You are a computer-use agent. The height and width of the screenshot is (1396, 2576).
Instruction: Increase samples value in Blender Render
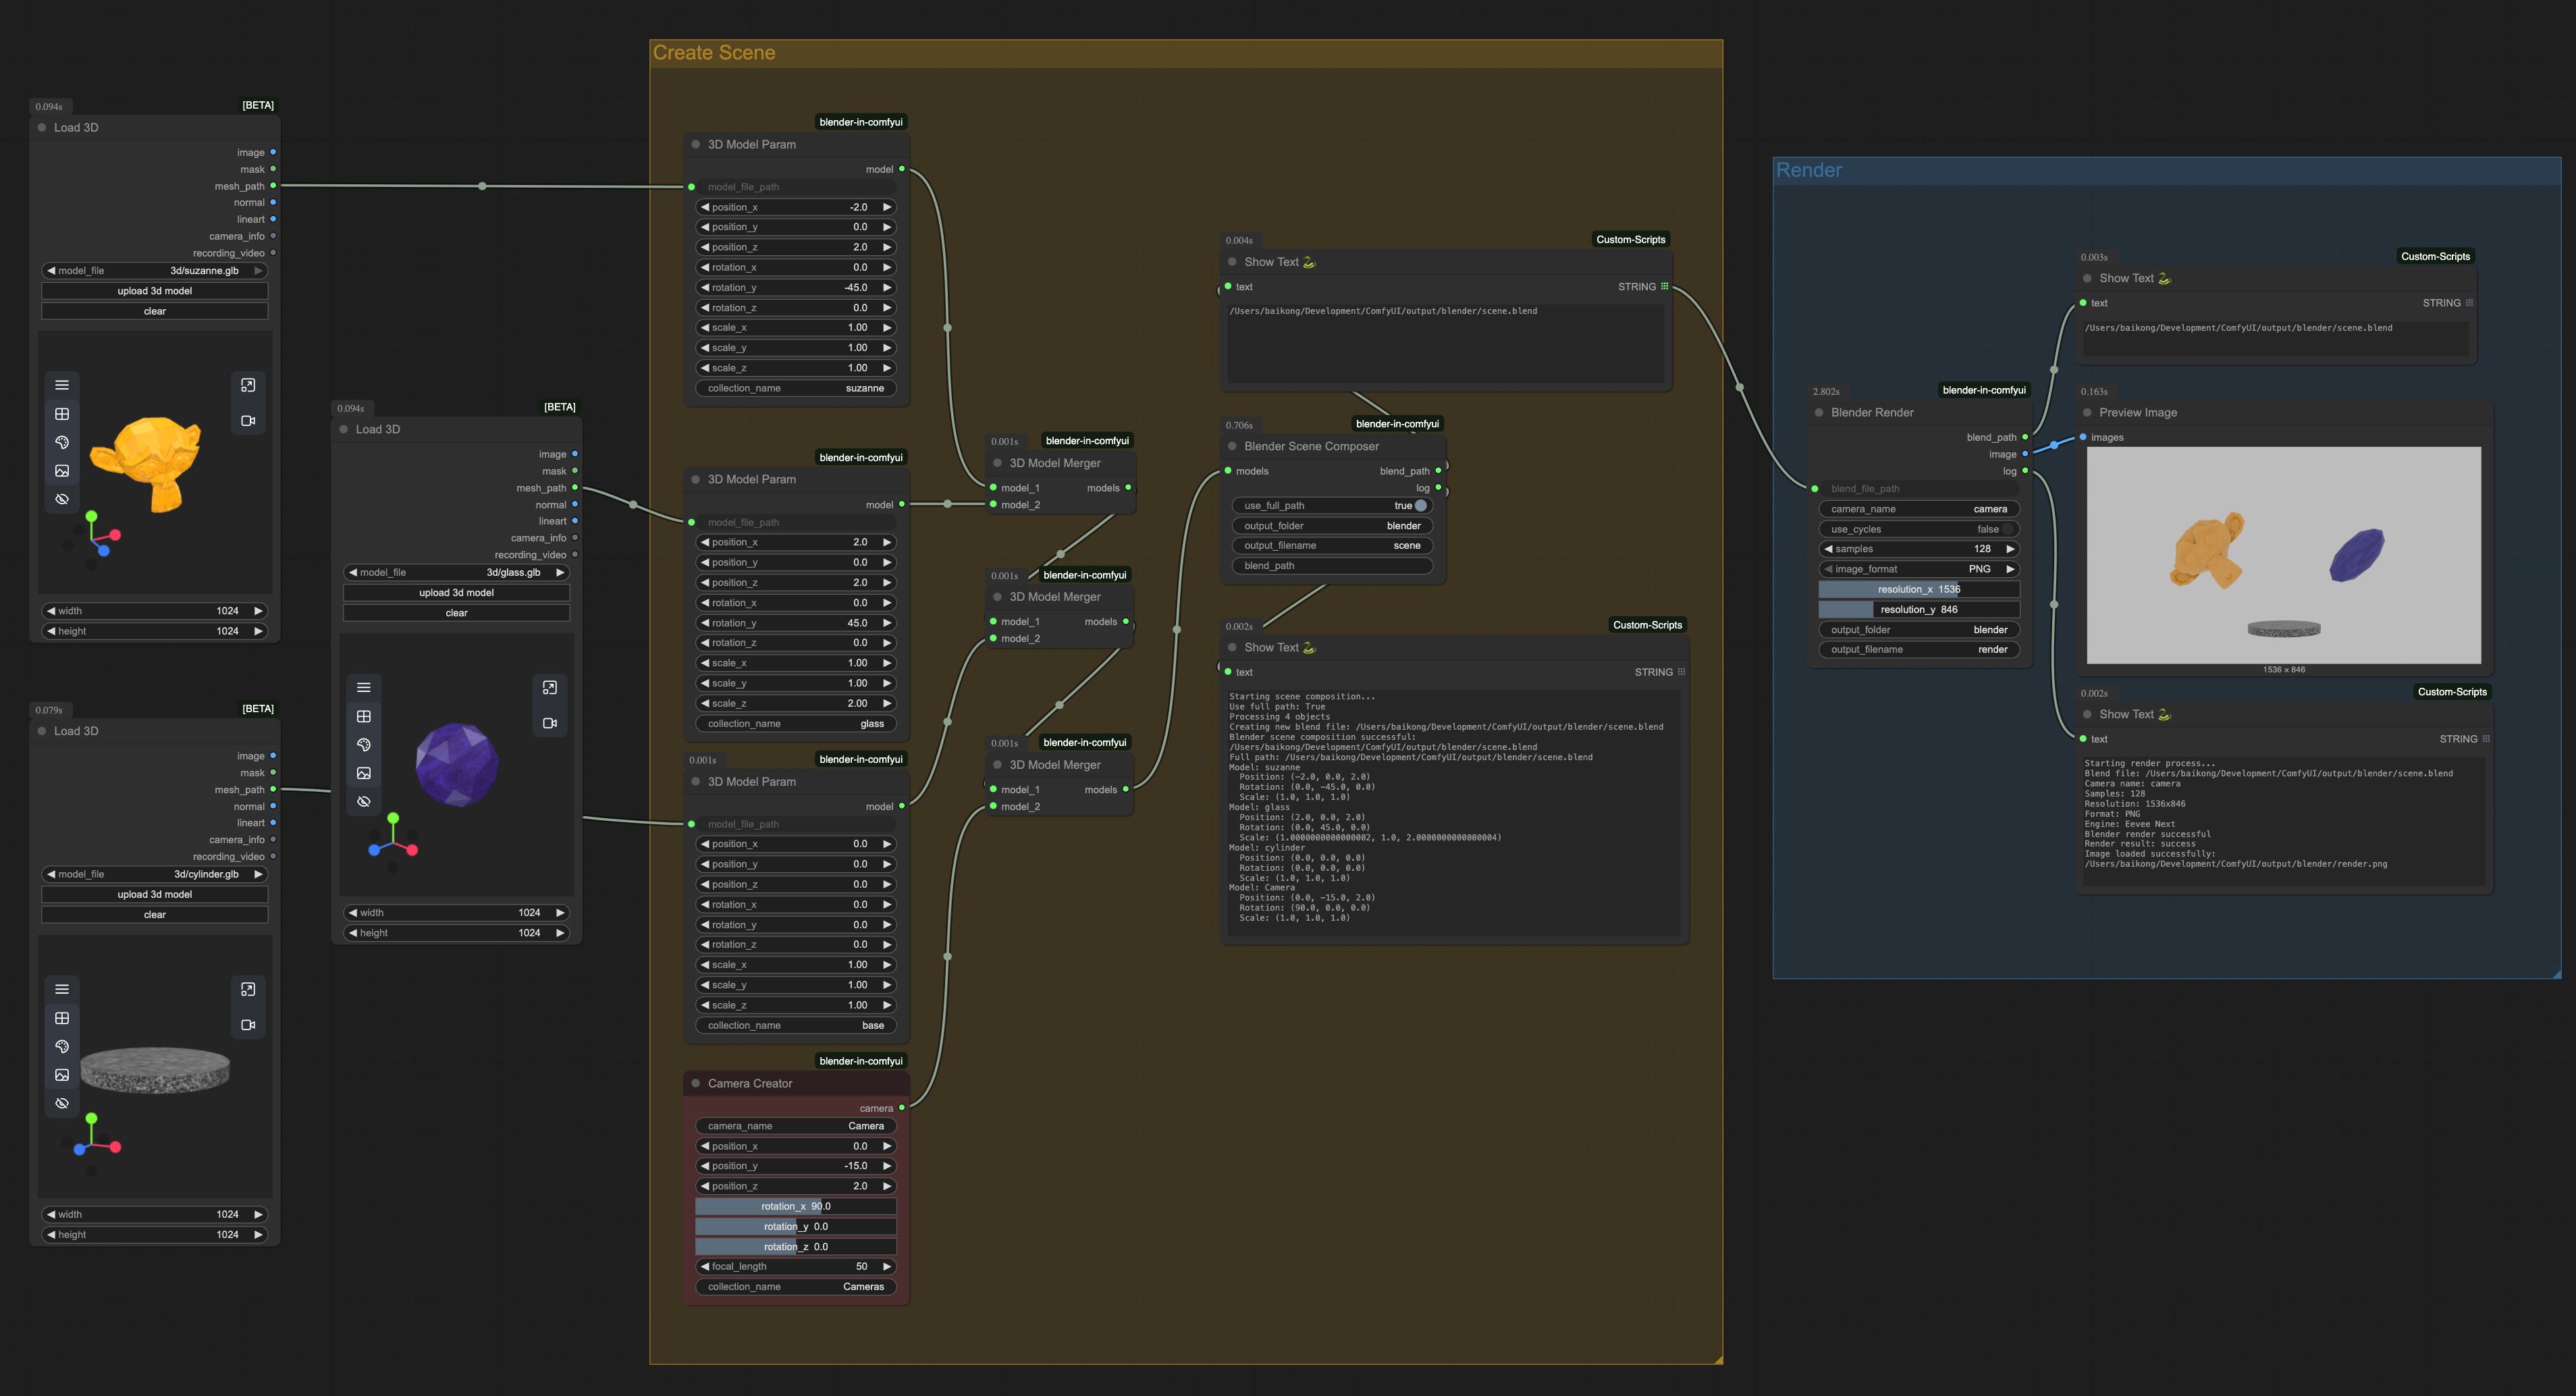pyautogui.click(x=2010, y=549)
